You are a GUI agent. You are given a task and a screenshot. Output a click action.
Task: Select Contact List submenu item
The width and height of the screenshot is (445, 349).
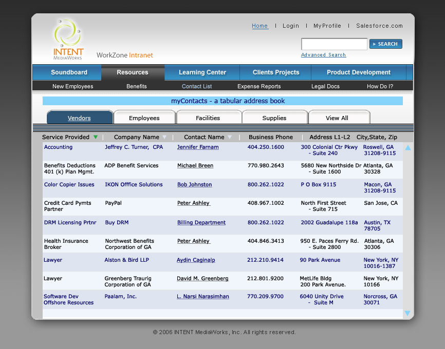click(x=197, y=86)
